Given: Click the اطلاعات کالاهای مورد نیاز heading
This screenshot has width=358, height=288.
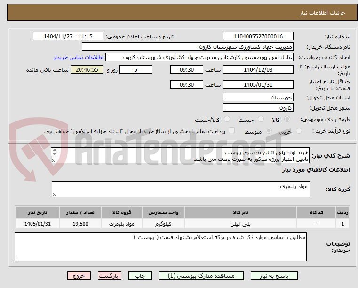Looking at the screenshot, I should (x=316, y=170).
